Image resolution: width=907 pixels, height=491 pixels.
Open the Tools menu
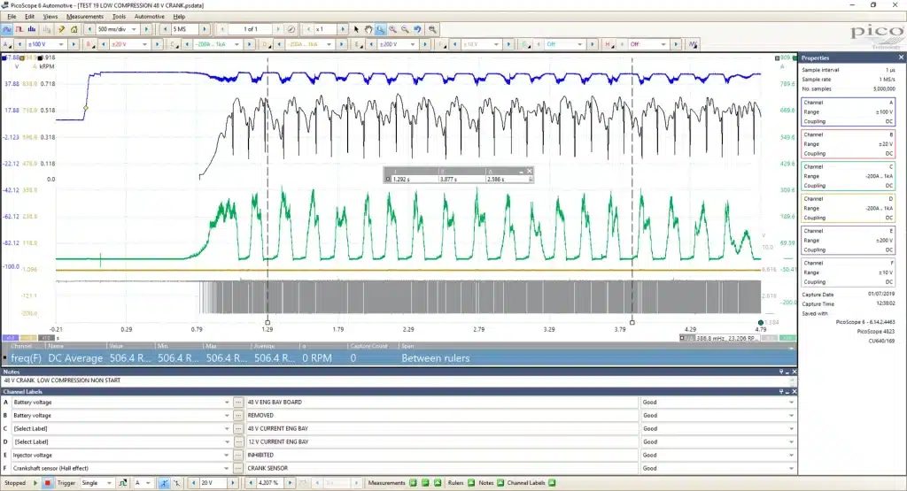point(119,17)
